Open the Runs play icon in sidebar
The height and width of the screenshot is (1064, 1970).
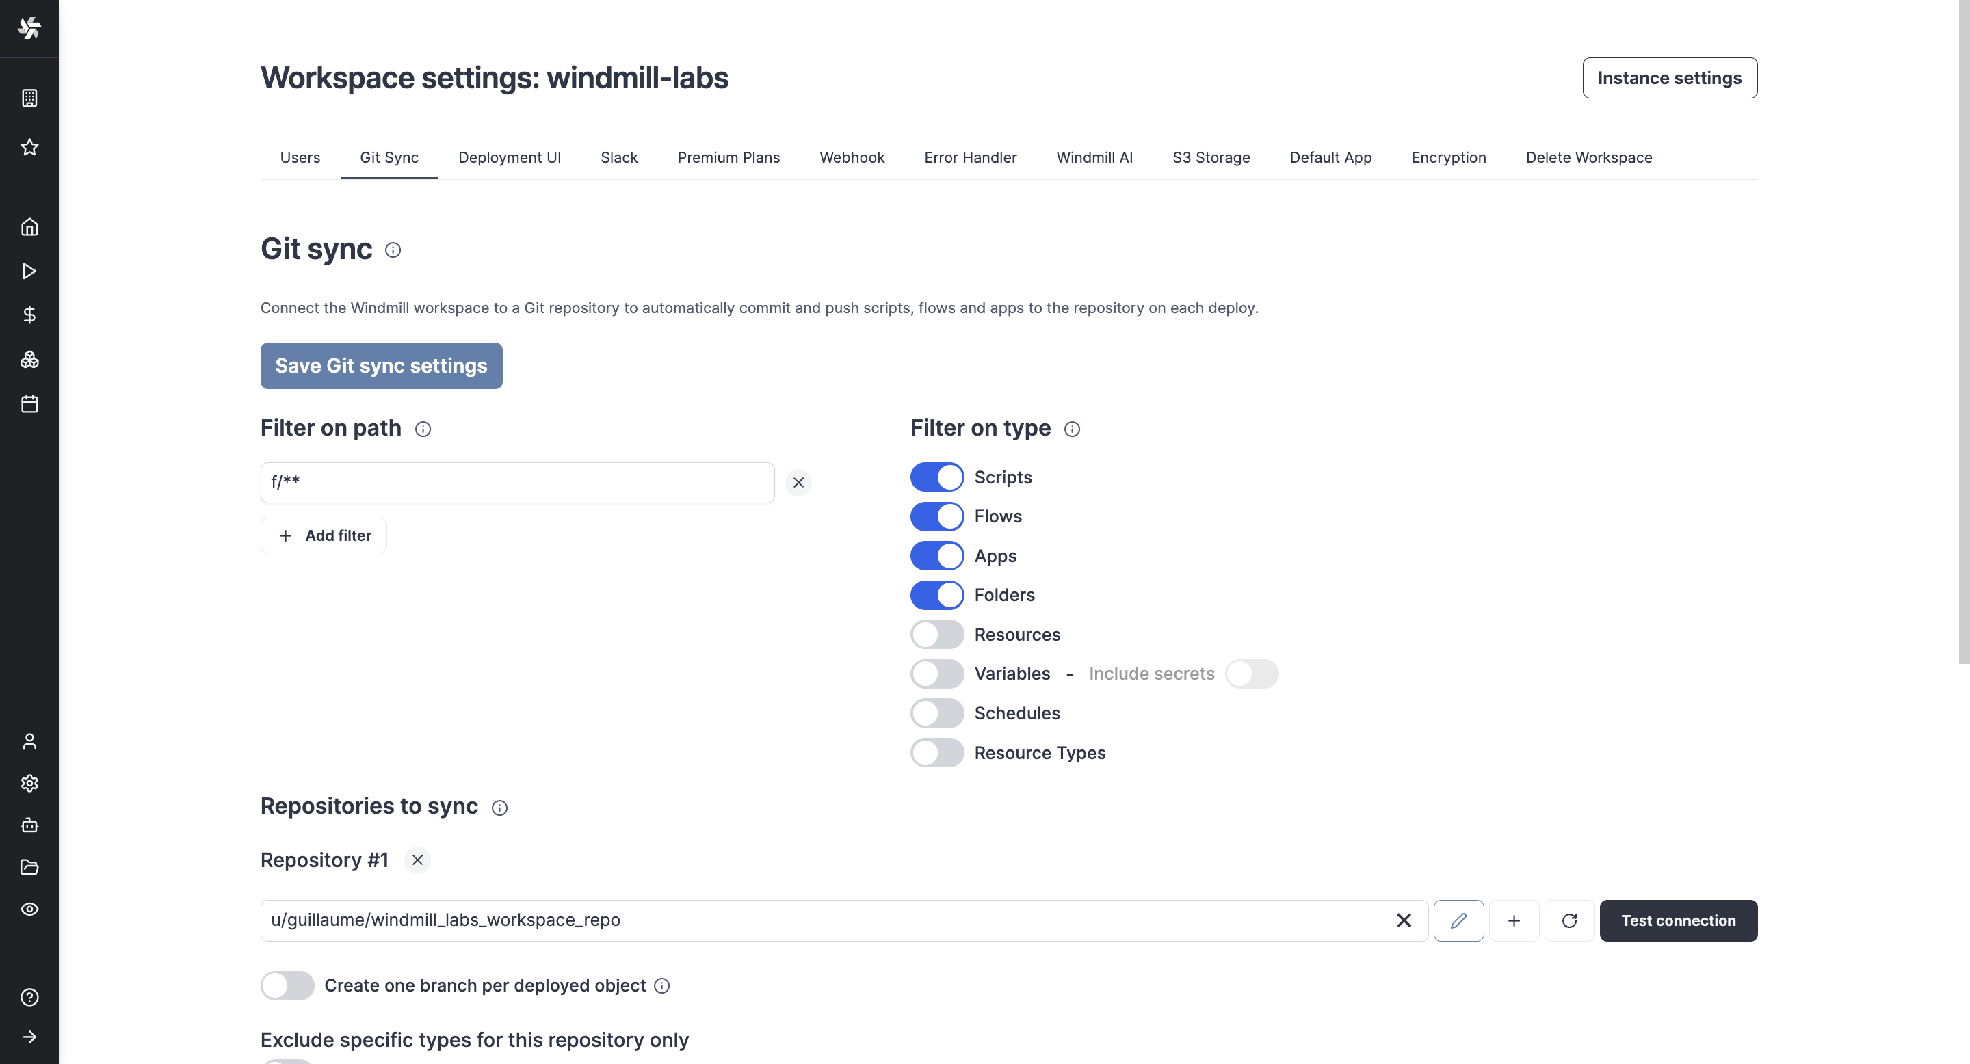pyautogui.click(x=29, y=271)
